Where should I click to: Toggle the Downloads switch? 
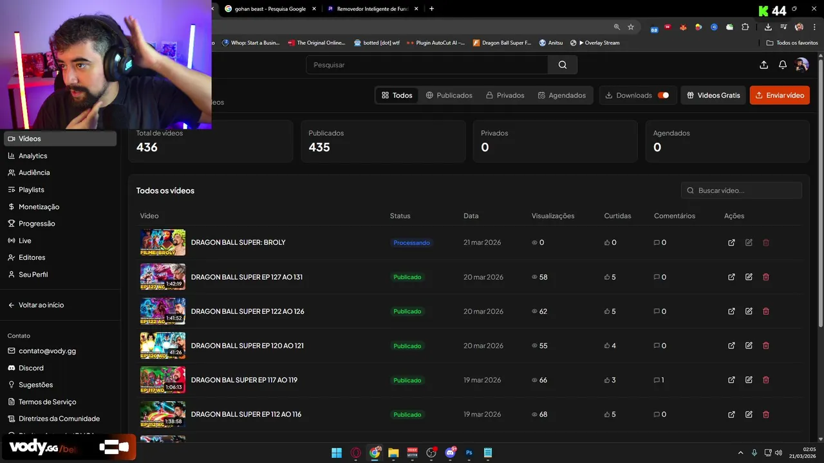tap(663, 95)
